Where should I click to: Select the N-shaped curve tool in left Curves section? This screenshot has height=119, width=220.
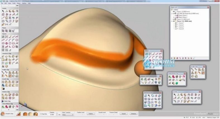[7, 24]
